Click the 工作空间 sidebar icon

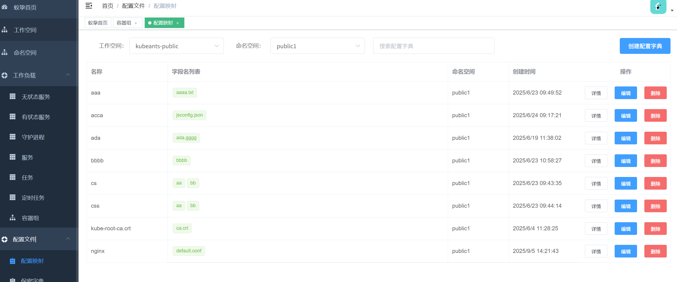click(5, 30)
